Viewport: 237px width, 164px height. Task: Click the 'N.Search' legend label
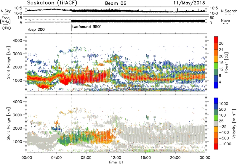(229, 11)
